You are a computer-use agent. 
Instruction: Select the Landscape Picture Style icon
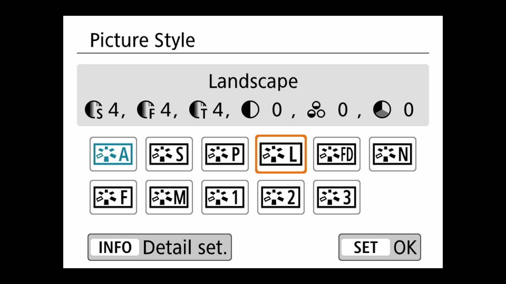tap(280, 154)
